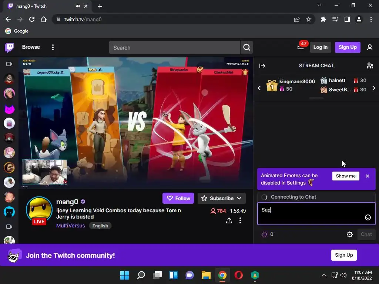Open Prime loot crown with 47 badge

[x=301, y=47]
